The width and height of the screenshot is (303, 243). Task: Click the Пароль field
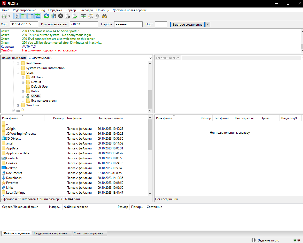coord(128,24)
